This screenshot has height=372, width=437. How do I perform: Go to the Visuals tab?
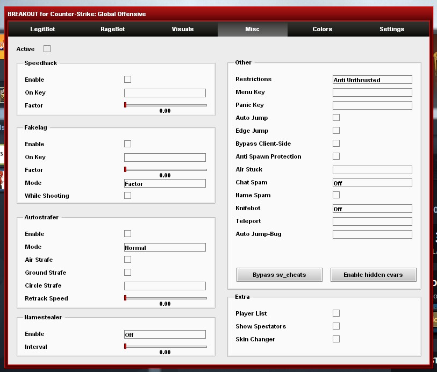[x=183, y=29]
